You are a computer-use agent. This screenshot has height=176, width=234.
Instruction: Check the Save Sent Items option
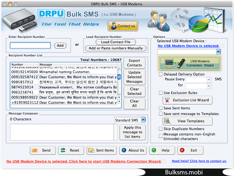[x=161, y=108]
